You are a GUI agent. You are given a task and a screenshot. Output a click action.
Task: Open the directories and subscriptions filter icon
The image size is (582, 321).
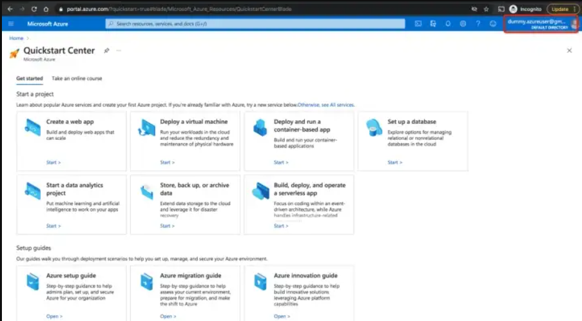coord(433,24)
